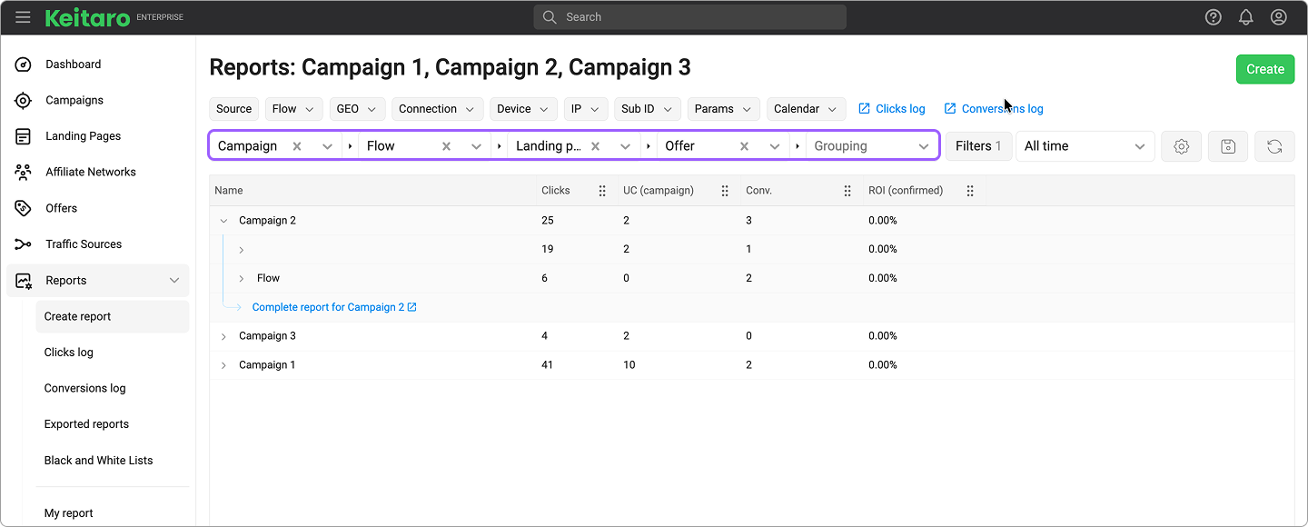Open the user profile icon
Viewport: 1308px width, 527px height.
click(x=1278, y=17)
